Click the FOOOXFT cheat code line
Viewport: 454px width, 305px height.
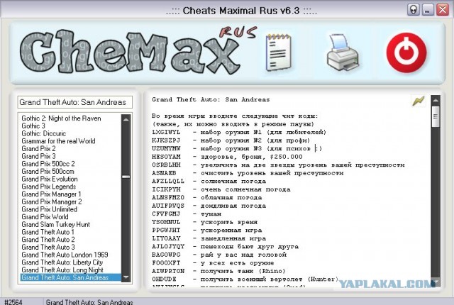coord(213,262)
